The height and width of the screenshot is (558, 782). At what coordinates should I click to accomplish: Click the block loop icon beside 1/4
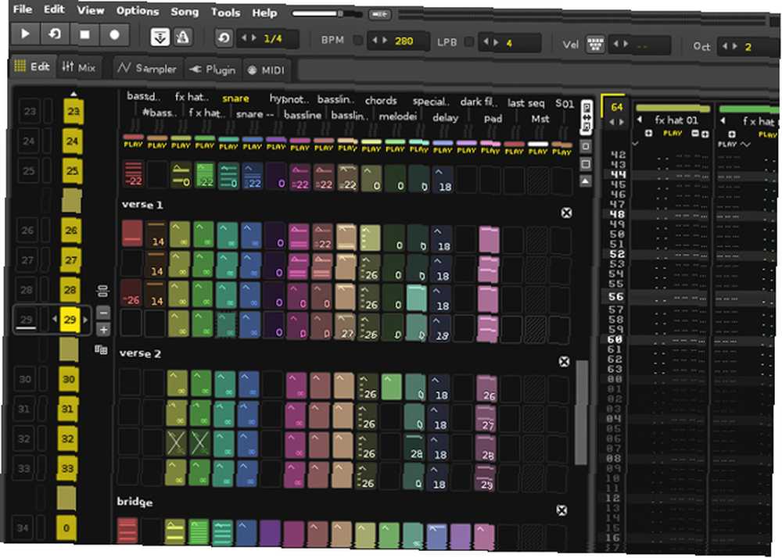(x=224, y=38)
